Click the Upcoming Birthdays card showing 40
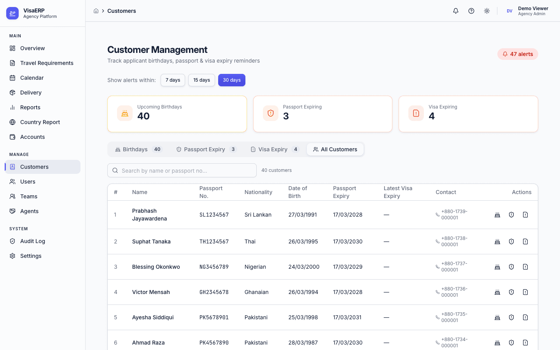This screenshot has width=560, height=350. pos(177,114)
